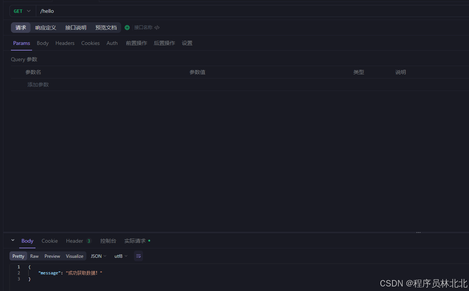Open the 预览文档 tab
The height and width of the screenshot is (291, 469).
coord(106,28)
